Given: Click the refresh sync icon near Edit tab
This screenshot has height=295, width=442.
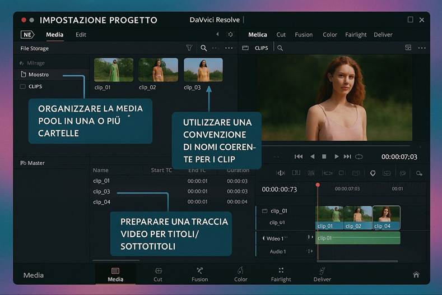Looking at the screenshot, I should pyautogui.click(x=230, y=34).
